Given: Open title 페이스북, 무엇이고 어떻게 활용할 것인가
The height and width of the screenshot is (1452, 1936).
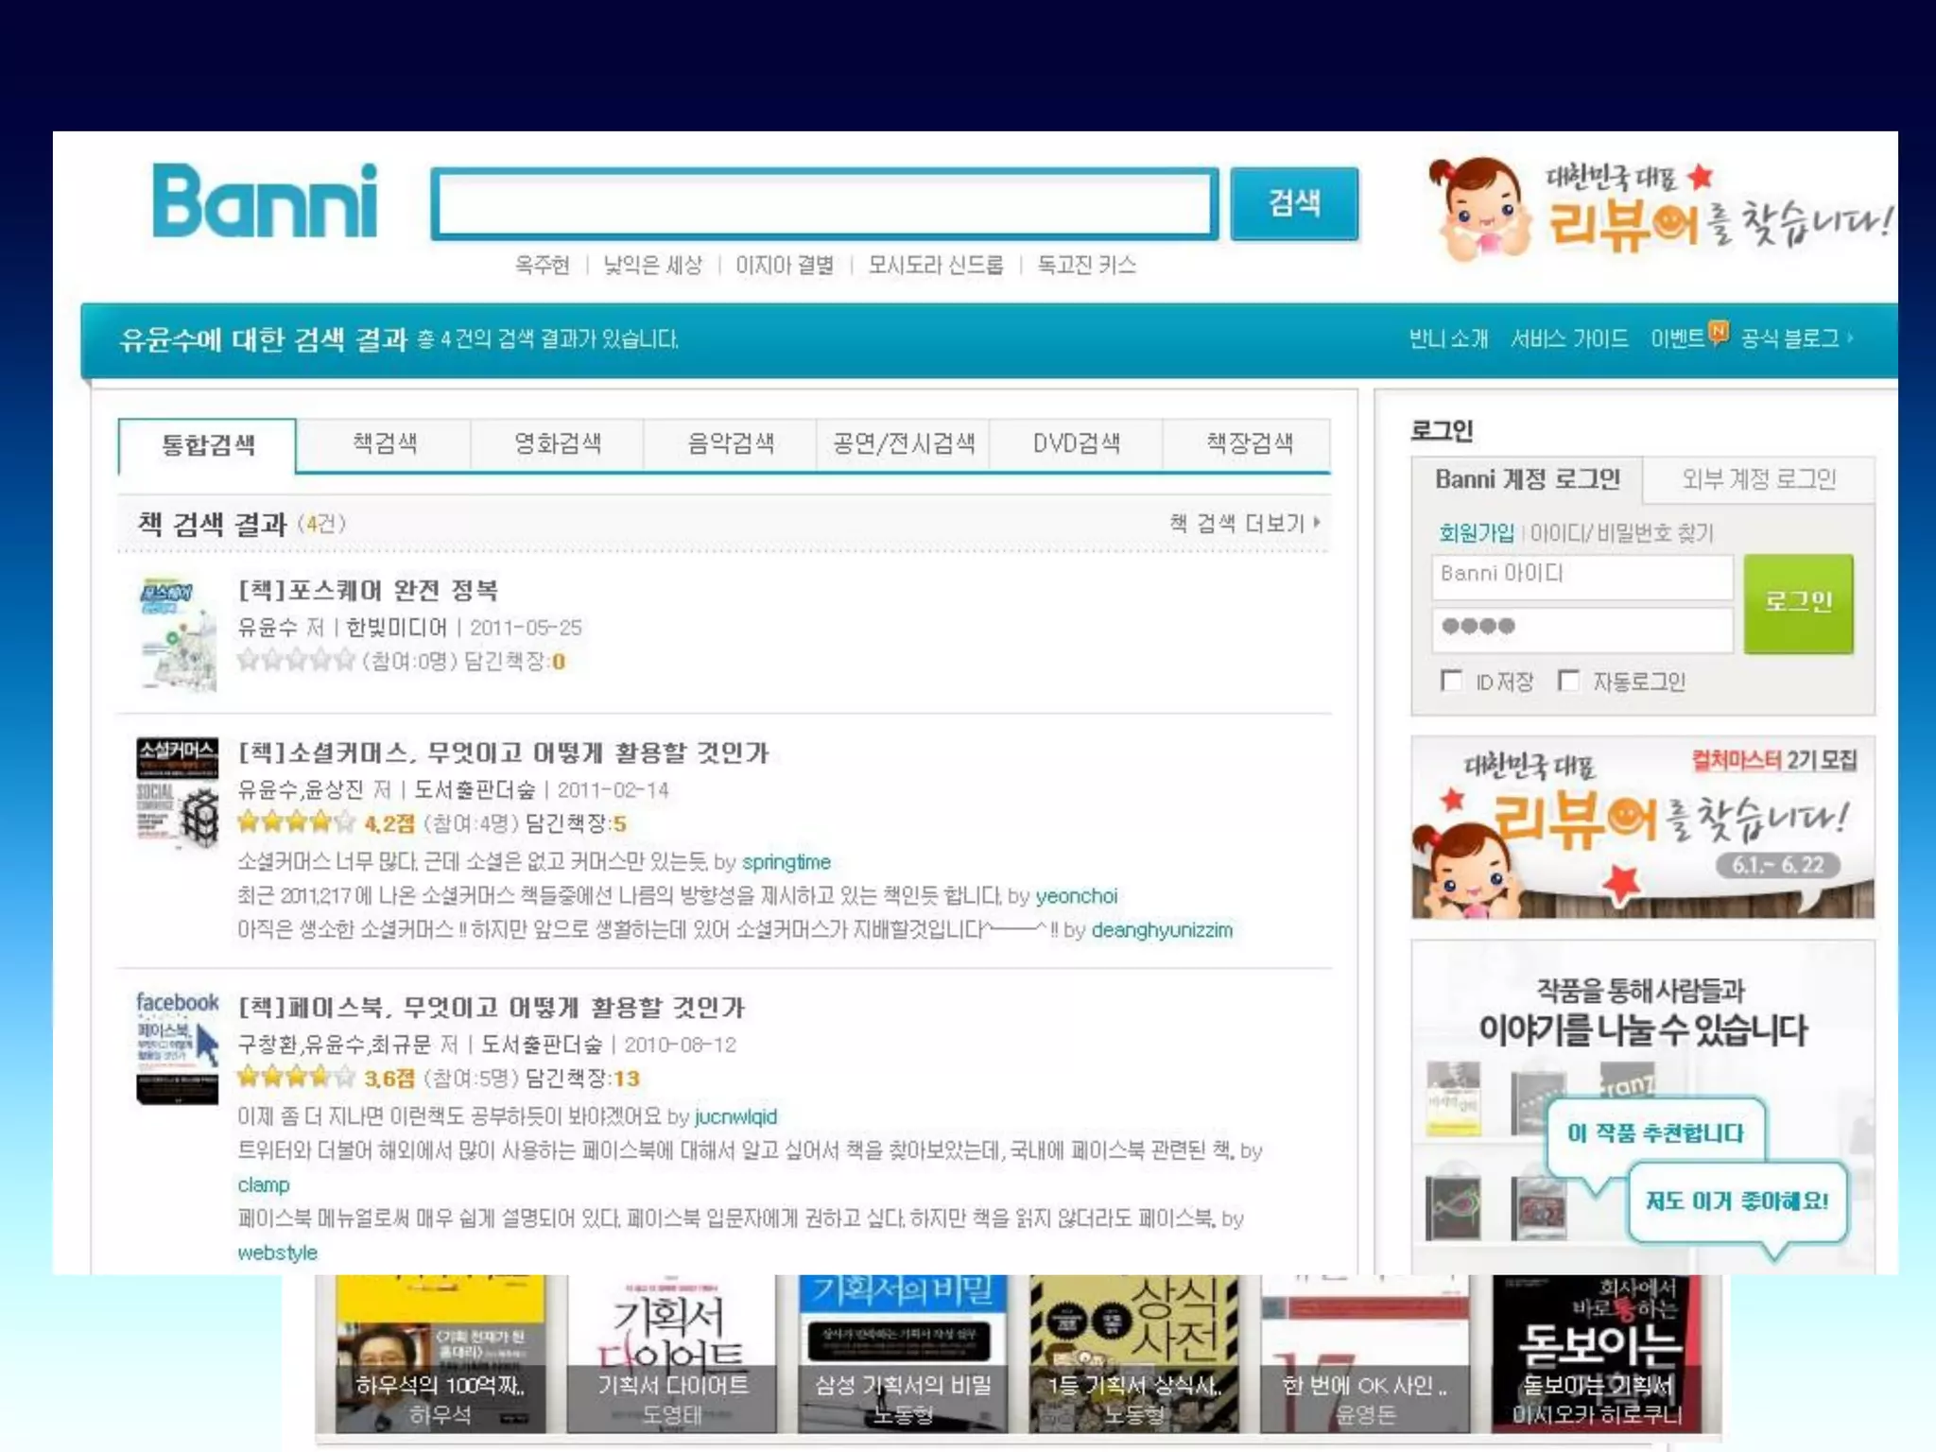Looking at the screenshot, I should click(492, 1008).
